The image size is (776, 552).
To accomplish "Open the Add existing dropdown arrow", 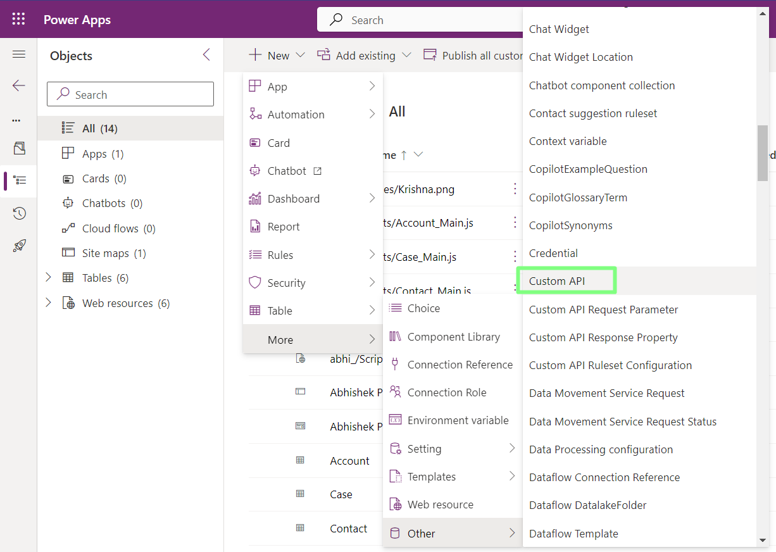I will point(406,56).
